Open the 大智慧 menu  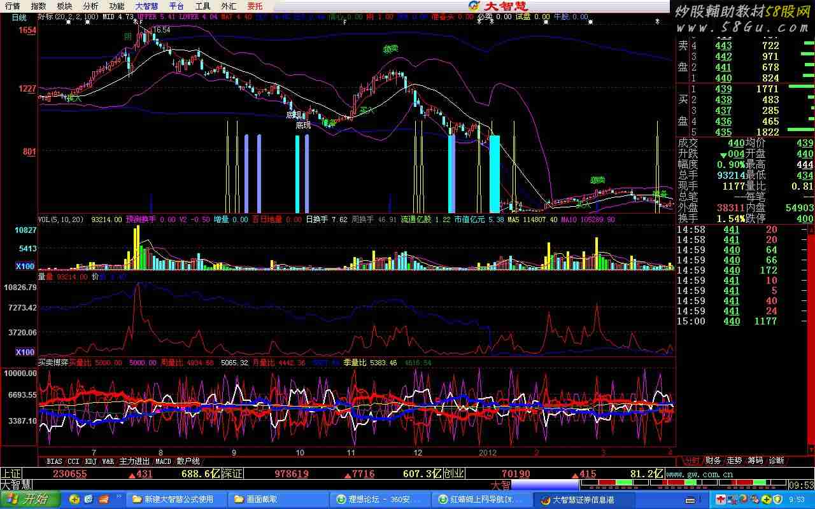click(146, 6)
